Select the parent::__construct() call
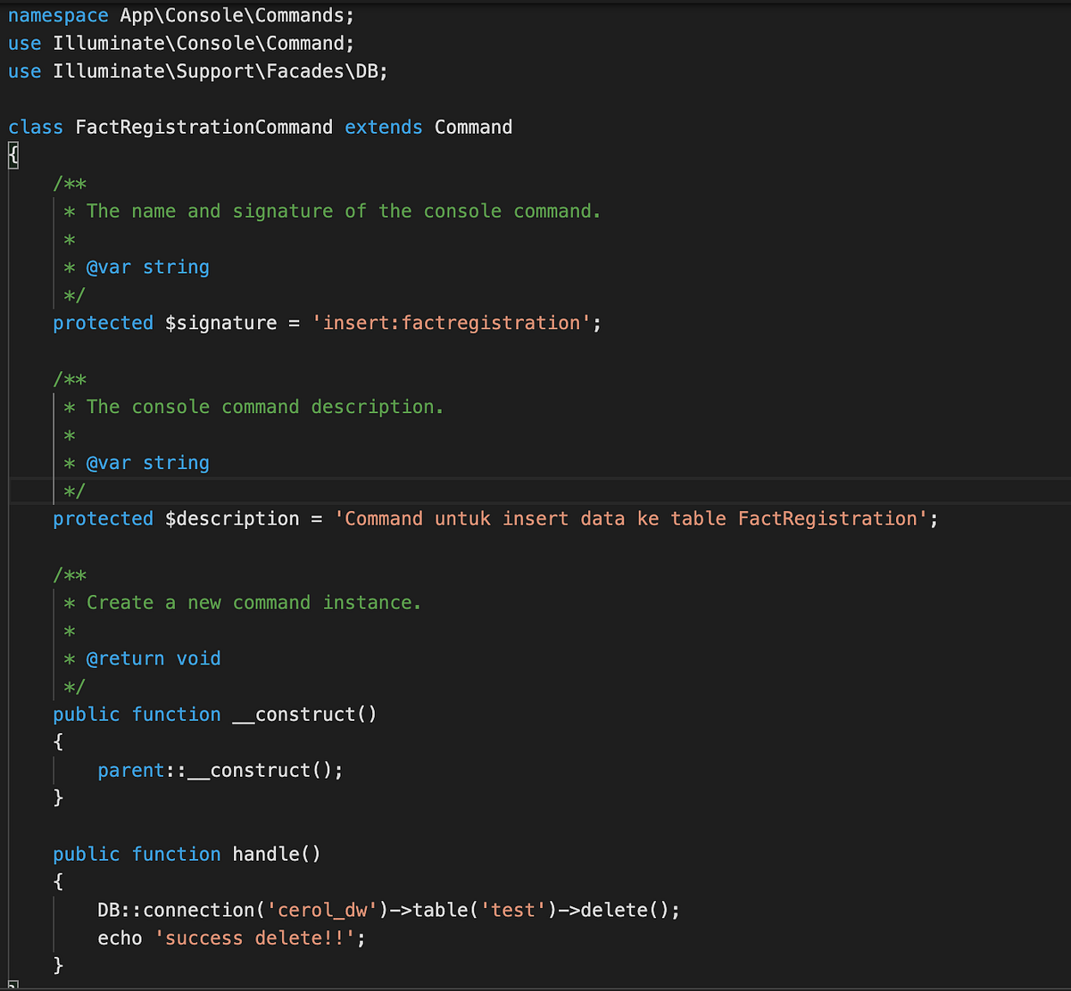Viewport: 1071px width, 991px height. (219, 770)
